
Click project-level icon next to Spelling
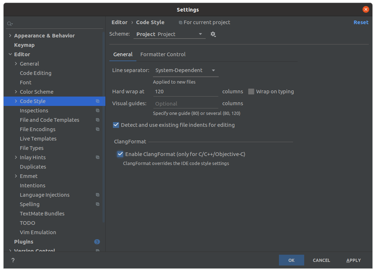point(97,204)
